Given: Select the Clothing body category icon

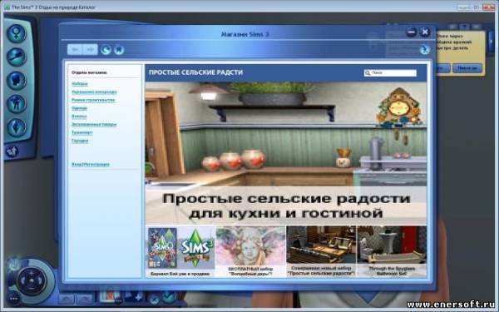Looking at the screenshot, I should coord(17,104).
